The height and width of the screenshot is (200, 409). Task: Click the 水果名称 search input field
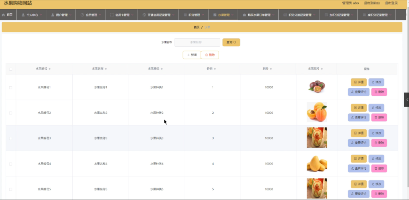(197, 42)
